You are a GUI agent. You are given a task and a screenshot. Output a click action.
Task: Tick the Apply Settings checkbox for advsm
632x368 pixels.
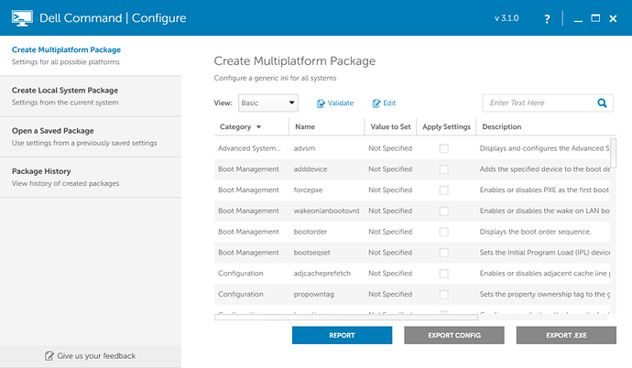click(x=444, y=148)
